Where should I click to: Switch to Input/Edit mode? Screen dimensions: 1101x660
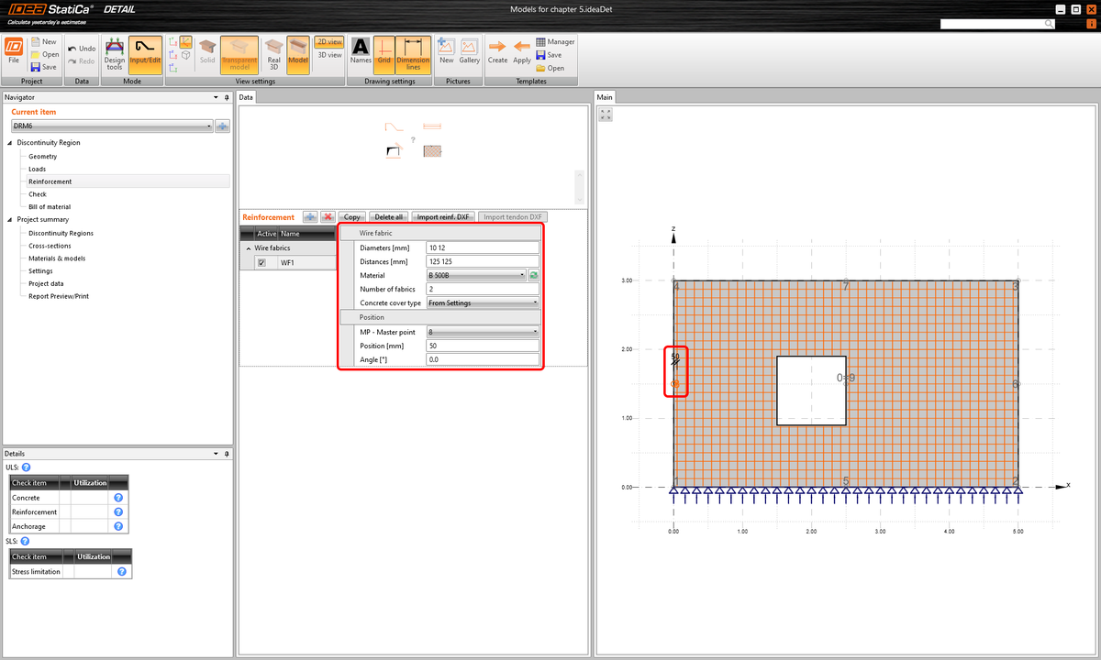(x=145, y=54)
